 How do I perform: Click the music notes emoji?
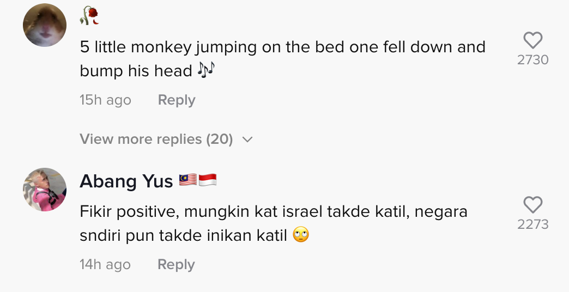tap(207, 71)
